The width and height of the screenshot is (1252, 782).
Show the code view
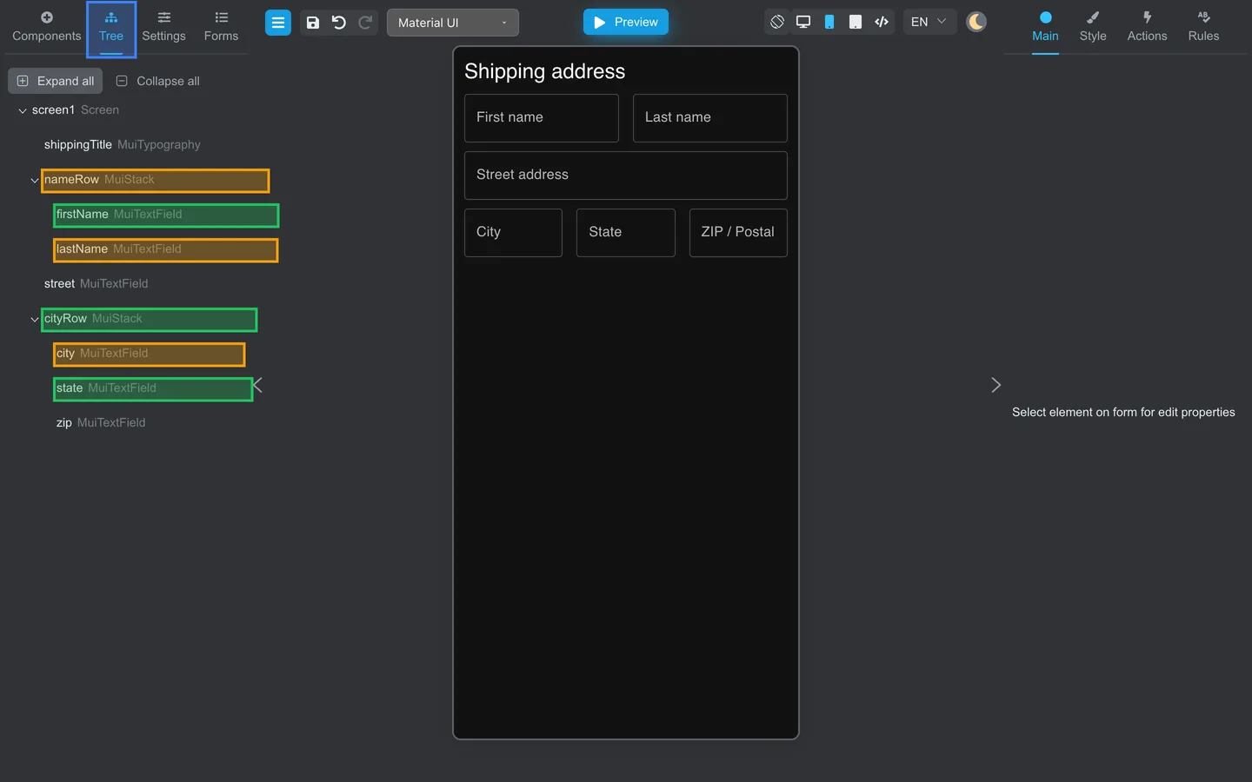pos(882,22)
